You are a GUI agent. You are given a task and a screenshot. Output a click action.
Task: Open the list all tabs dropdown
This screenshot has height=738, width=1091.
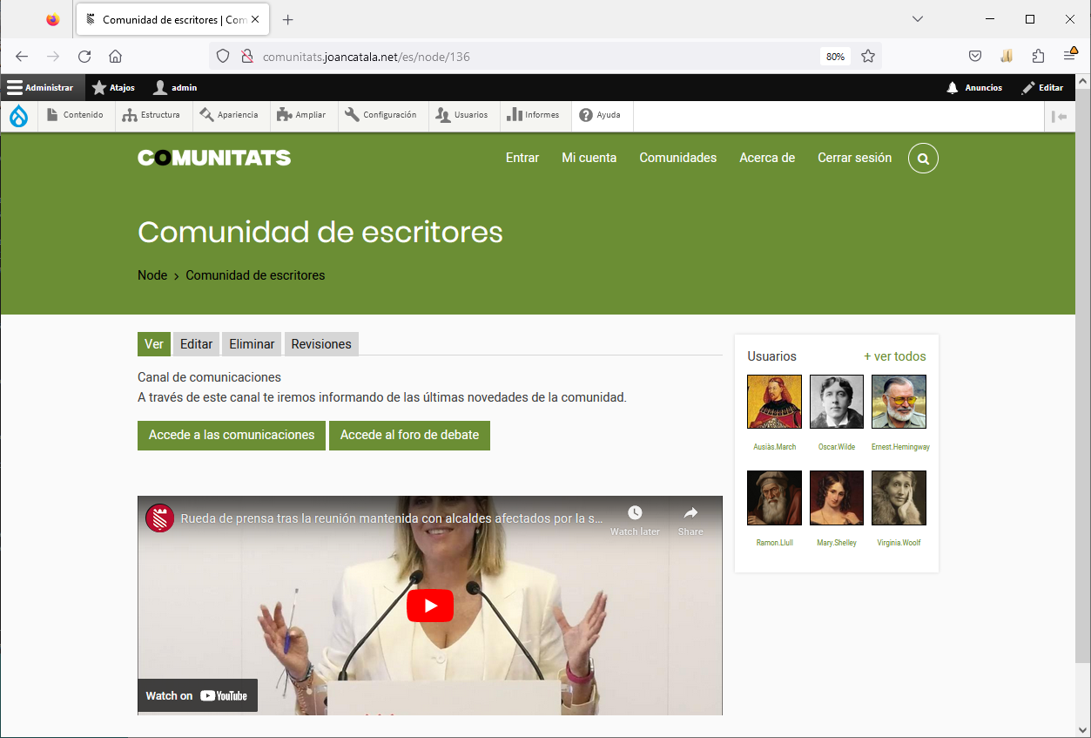pos(917,19)
